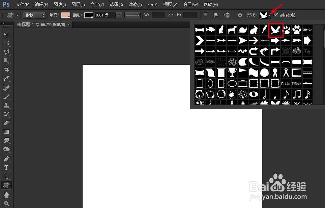Open the 图层(L) menu

(78, 4)
